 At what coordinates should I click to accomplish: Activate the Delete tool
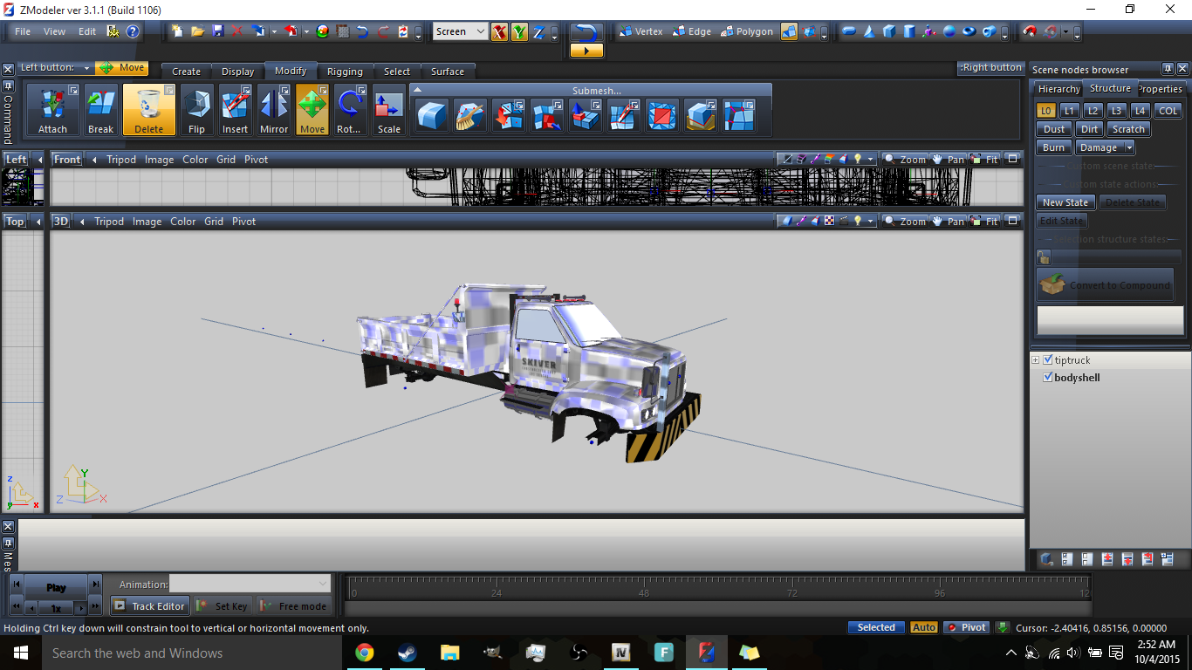click(148, 109)
